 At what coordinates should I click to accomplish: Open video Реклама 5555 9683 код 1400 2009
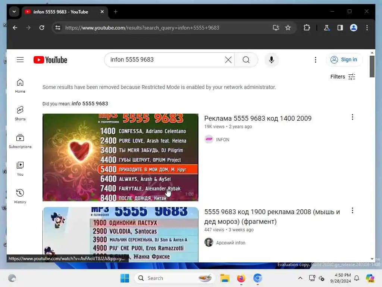[x=258, y=118]
